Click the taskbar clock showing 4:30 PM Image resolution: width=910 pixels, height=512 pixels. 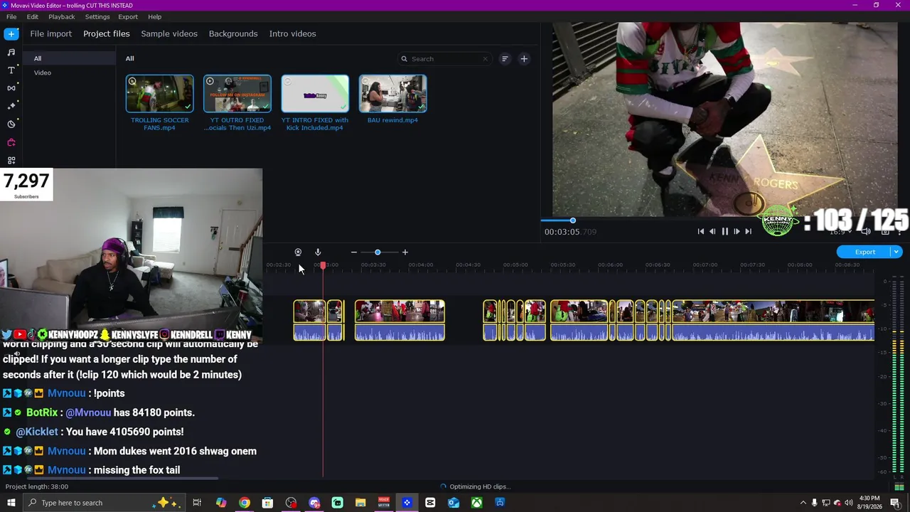(x=869, y=503)
